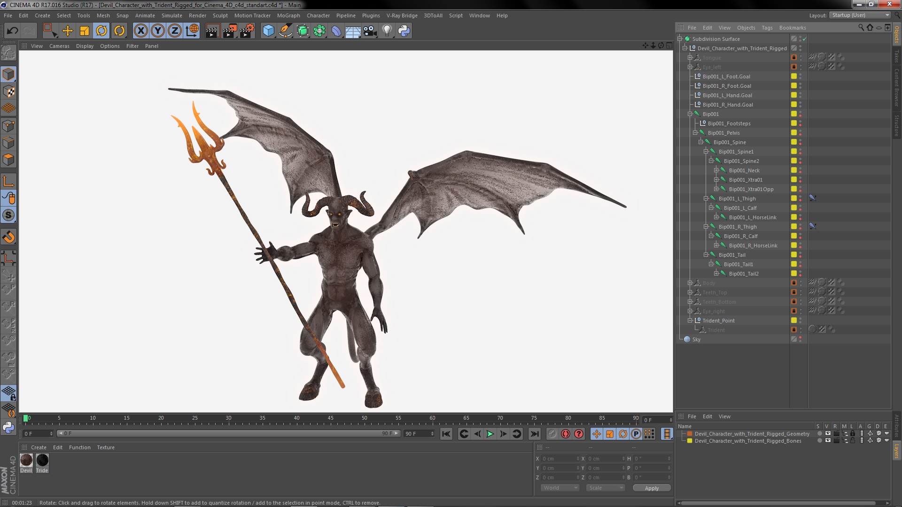Open the Array modeling objects icon
The width and height of the screenshot is (902, 507).
(319, 31)
